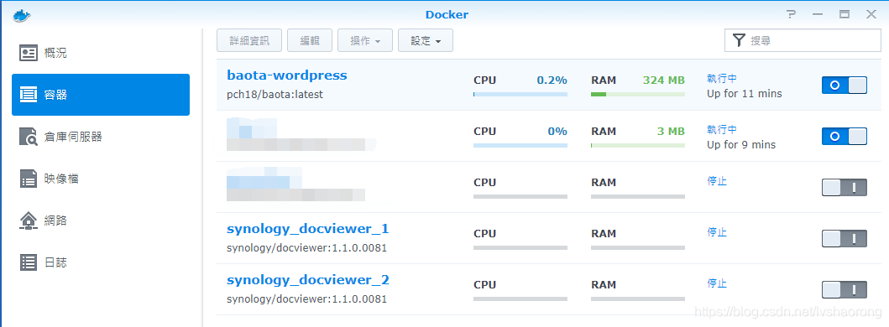Click the 倉庫伺服器 registry sidebar icon
This screenshot has width=889, height=327.
coord(29,137)
